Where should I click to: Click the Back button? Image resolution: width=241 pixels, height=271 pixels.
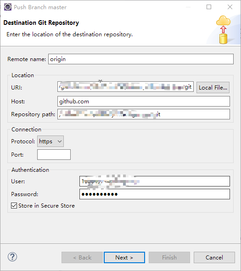[x=82, y=258]
